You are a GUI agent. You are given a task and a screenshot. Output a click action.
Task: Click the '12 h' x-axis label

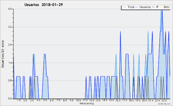(x=92, y=100)
